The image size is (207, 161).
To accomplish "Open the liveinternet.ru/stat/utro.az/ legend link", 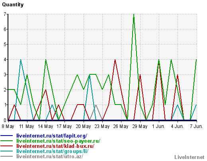I will tap(50, 156).
